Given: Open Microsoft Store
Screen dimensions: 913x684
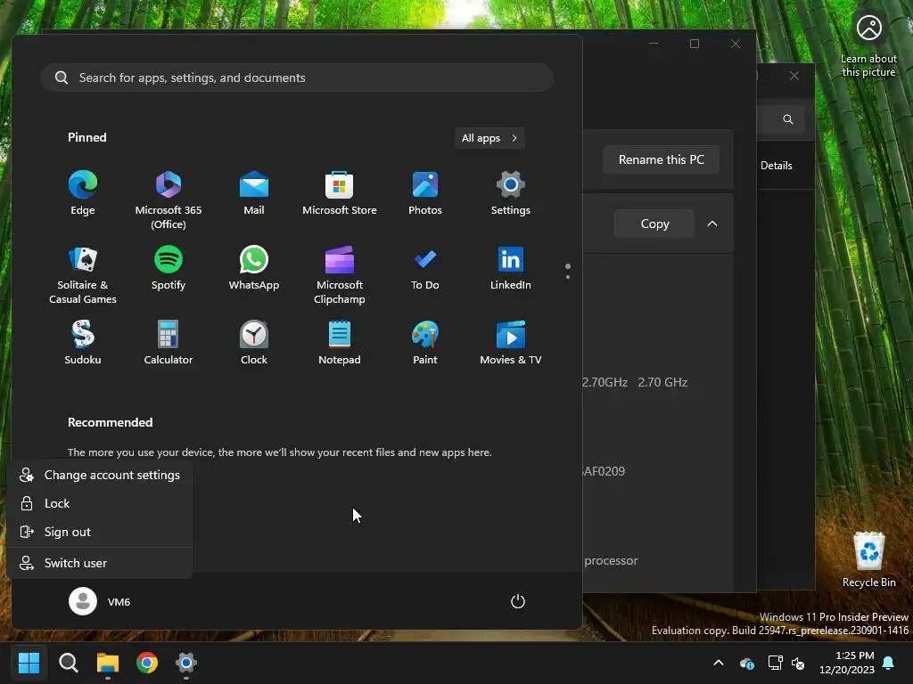Looking at the screenshot, I should [x=340, y=193].
